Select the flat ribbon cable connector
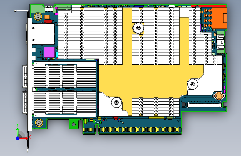Image resolution: width=241 pixels, height=156 pixels. tap(204, 104)
